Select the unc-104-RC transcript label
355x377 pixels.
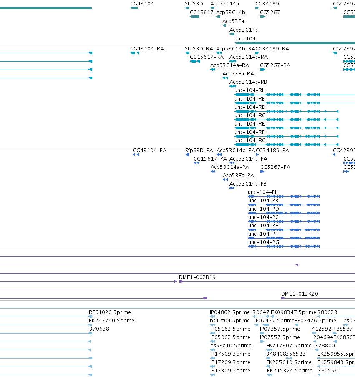pos(249,116)
